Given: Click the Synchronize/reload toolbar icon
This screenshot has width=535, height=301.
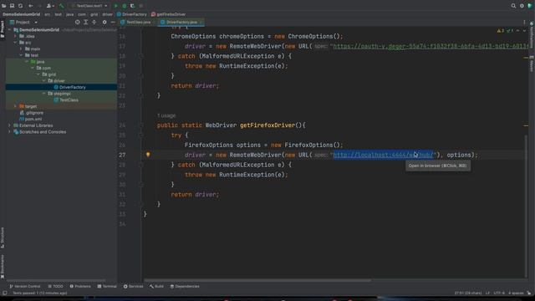Looking at the screenshot, I should [20, 6].
